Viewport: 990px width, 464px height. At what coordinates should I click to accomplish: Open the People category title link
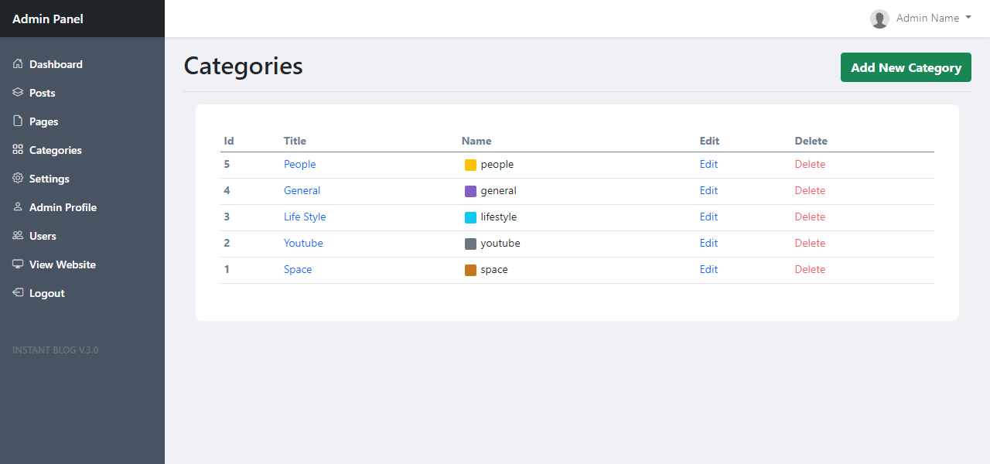click(x=300, y=164)
